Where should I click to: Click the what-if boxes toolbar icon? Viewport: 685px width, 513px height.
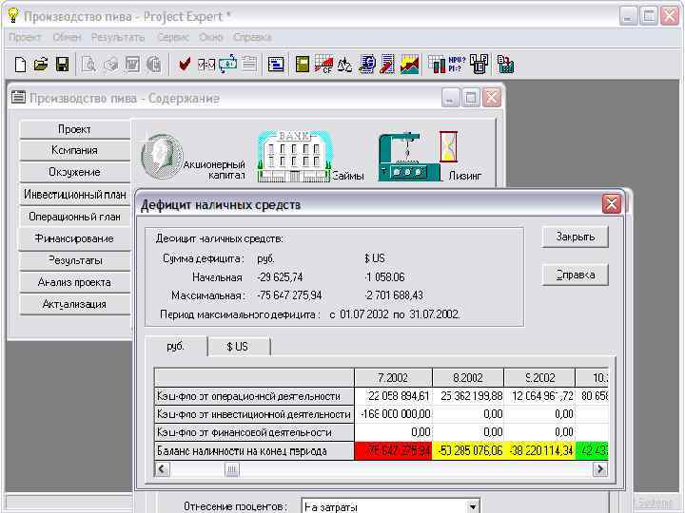[479, 65]
